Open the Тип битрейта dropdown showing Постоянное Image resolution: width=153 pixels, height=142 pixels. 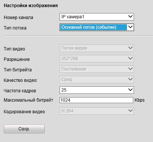(x=97, y=69)
